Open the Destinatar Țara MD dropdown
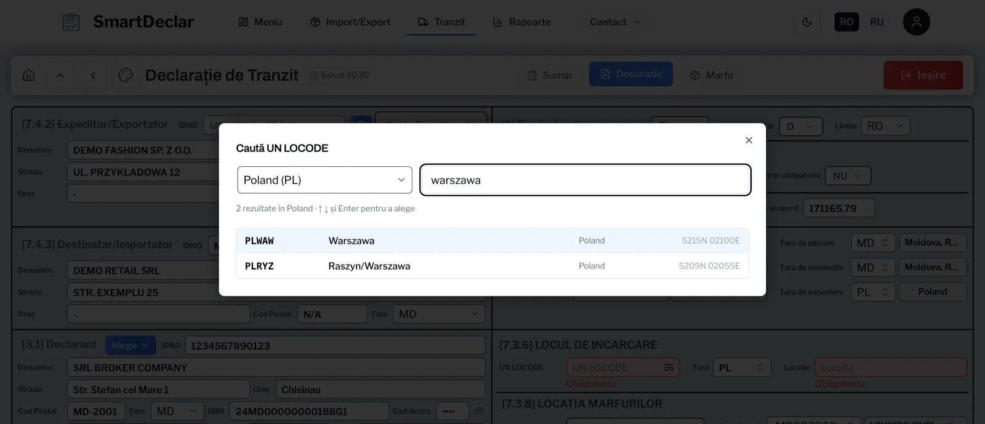The height and width of the screenshot is (424, 985). pos(438,314)
